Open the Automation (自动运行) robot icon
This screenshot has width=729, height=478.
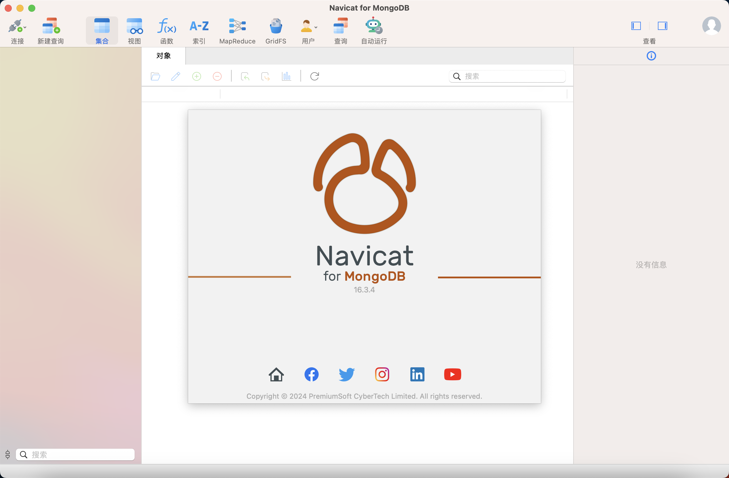click(x=374, y=26)
